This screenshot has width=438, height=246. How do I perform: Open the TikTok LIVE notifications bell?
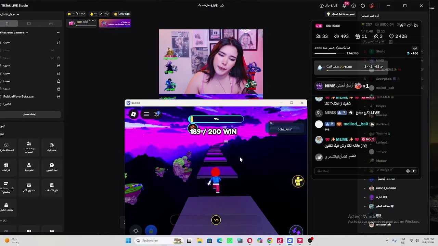pos(345,5)
